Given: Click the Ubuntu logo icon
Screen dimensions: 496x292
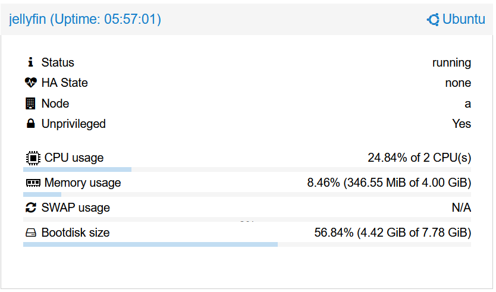Looking at the screenshot, I should 433,20.
